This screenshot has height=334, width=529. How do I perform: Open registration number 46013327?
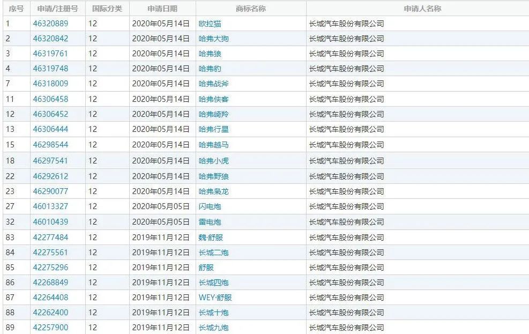[50, 206]
